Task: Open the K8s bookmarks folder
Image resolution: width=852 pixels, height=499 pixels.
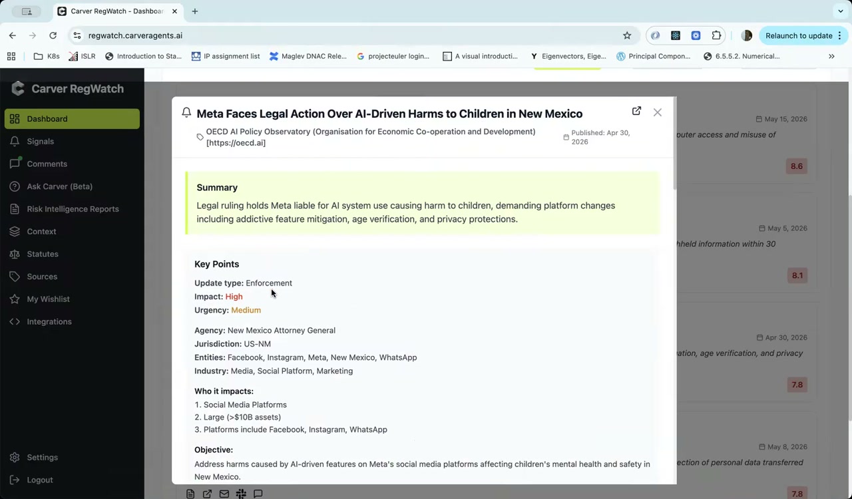Action: [x=47, y=56]
